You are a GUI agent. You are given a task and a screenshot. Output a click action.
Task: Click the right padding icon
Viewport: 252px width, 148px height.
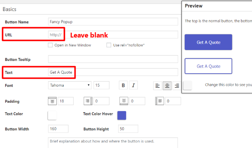click(x=88, y=101)
